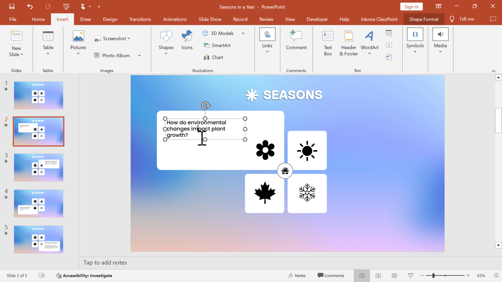Toggle the Notes pane
Image resolution: width=502 pixels, height=282 pixels.
[297, 275]
